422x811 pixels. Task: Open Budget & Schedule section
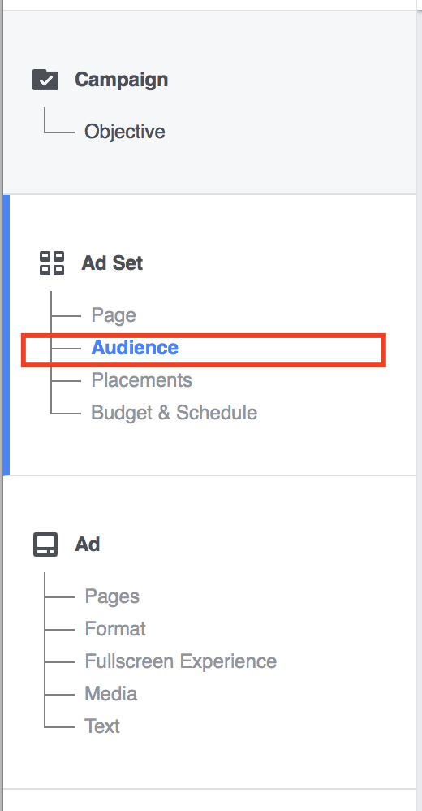tap(174, 413)
